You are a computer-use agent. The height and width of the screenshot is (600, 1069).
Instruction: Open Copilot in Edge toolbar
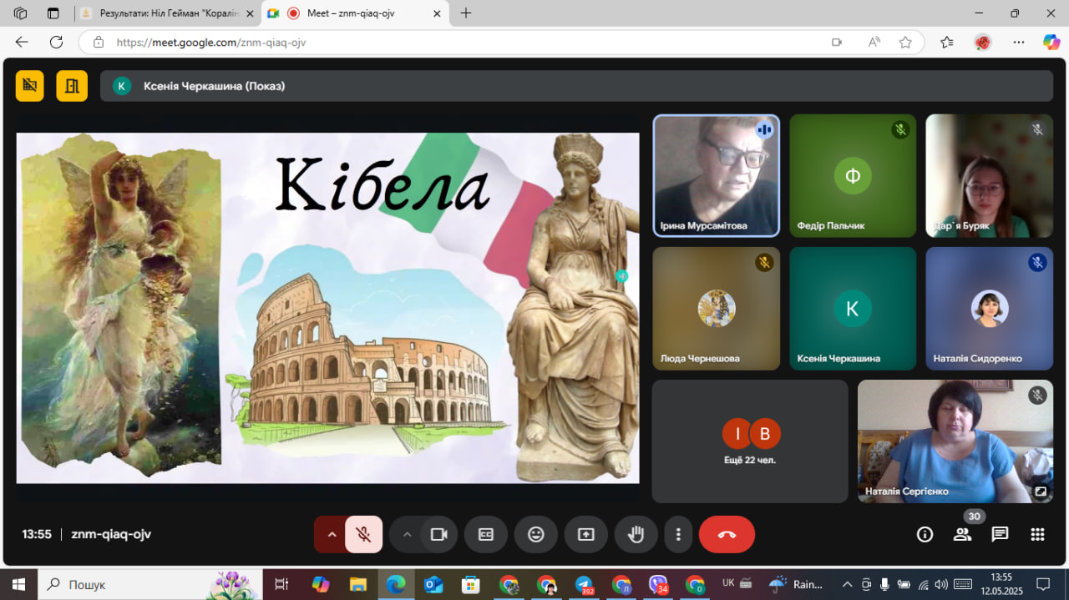pos(1051,42)
